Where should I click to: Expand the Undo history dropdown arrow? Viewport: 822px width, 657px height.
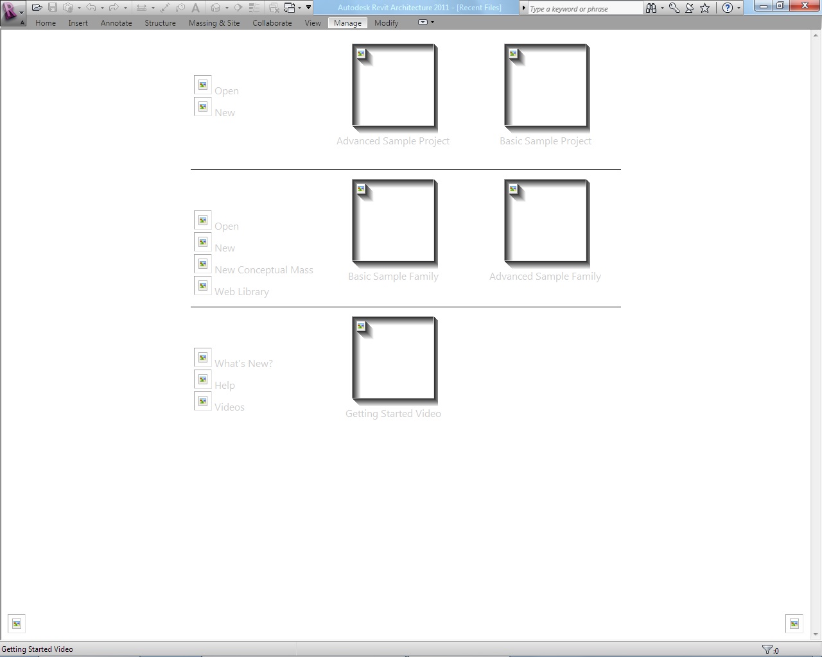click(x=102, y=8)
